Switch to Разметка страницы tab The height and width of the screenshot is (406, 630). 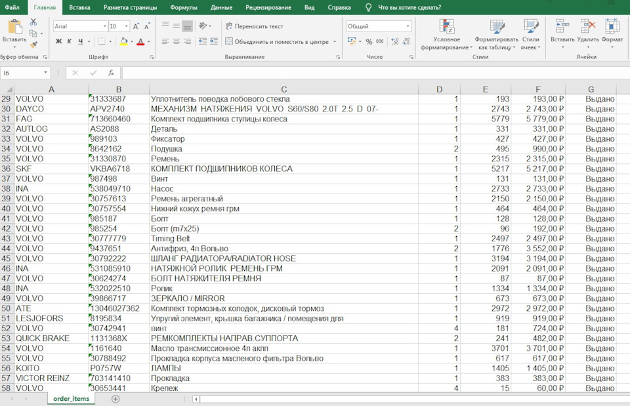click(x=130, y=7)
